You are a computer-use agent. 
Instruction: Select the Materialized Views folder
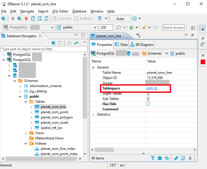click(x=49, y=138)
